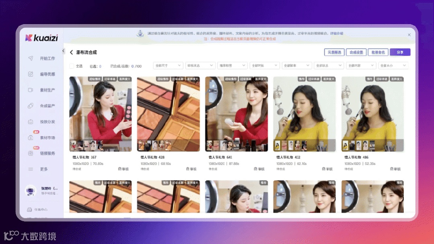
Task: Select 编导灵感 menu item
Action: point(47,74)
